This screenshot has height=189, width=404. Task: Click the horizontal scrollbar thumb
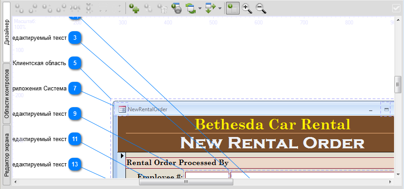[186, 182]
